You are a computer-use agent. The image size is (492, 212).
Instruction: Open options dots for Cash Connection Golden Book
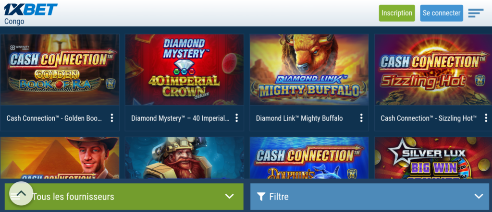[x=111, y=118]
